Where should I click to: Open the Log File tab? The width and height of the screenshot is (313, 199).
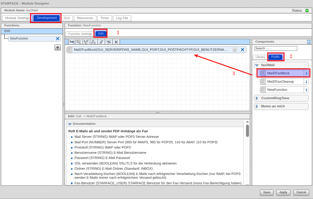click(122, 18)
